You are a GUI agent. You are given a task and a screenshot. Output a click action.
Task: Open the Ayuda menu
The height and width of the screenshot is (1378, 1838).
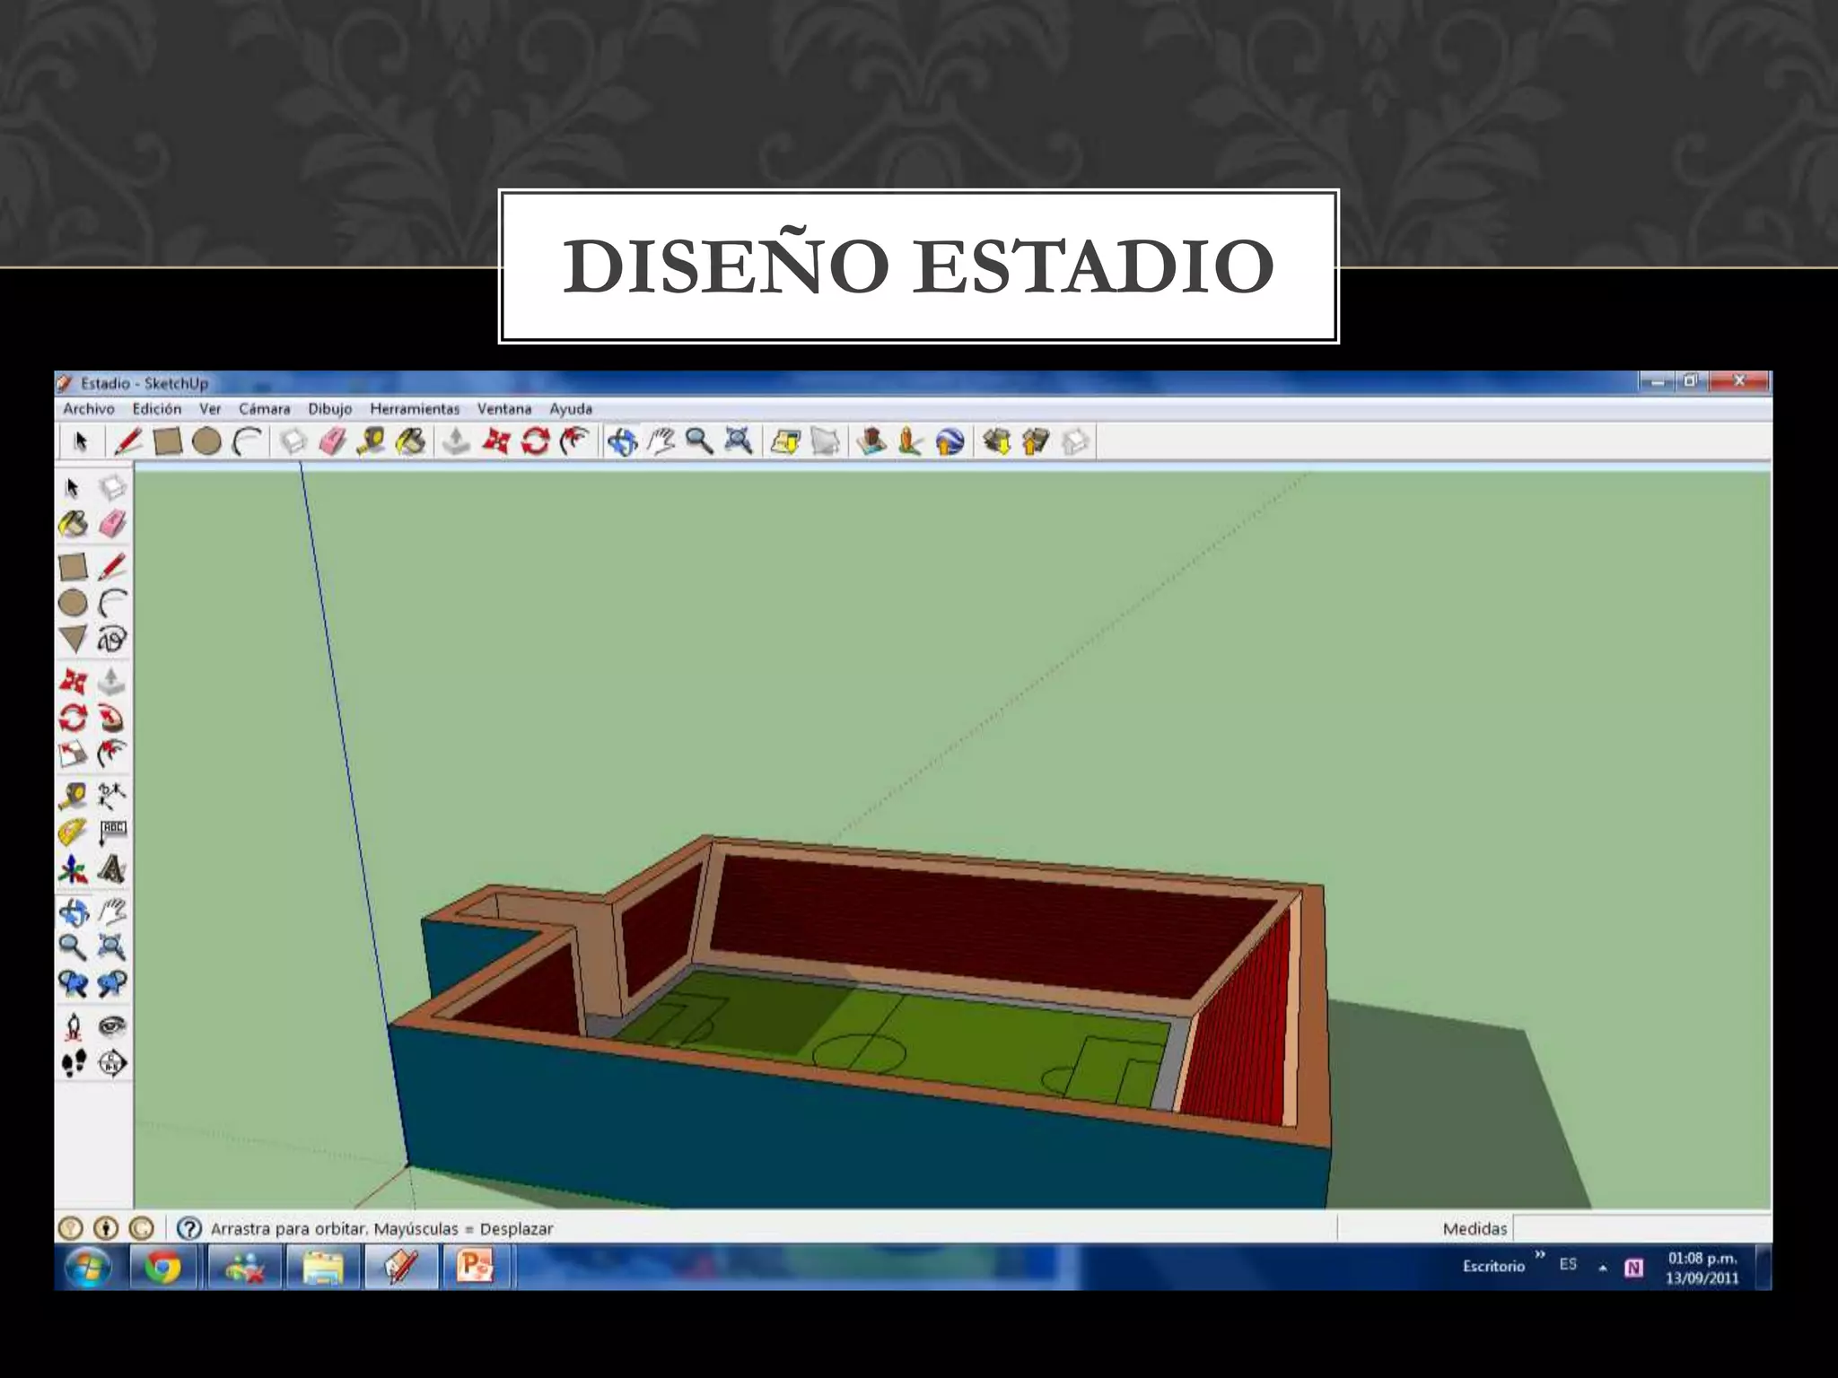[571, 409]
